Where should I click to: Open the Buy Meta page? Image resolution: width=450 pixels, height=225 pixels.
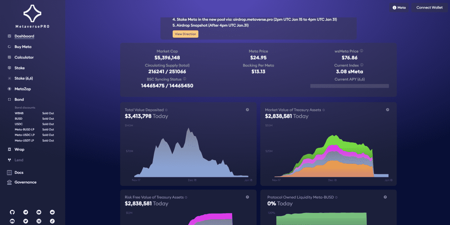23,47
